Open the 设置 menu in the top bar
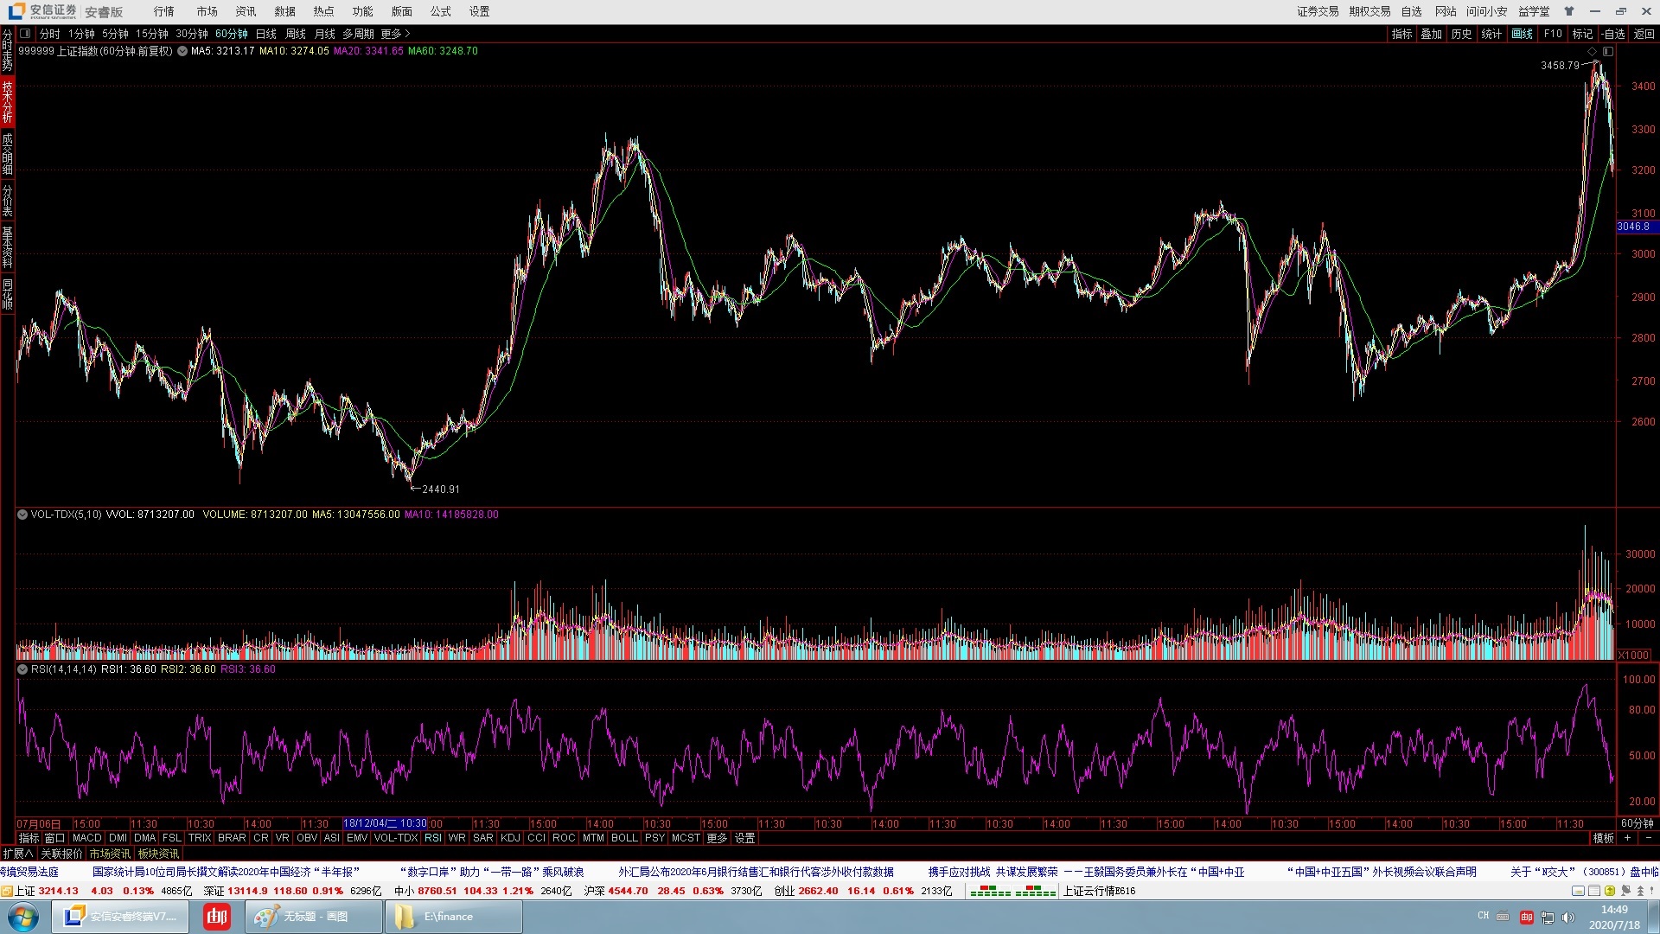Image resolution: width=1660 pixels, height=934 pixels. [480, 11]
